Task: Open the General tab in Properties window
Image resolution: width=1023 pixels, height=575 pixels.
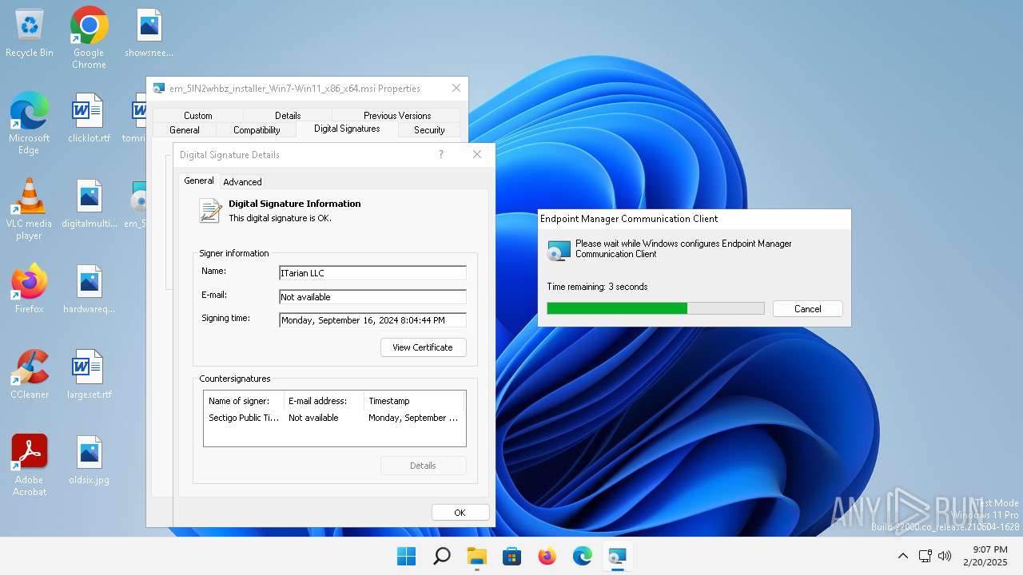Action: coord(185,130)
